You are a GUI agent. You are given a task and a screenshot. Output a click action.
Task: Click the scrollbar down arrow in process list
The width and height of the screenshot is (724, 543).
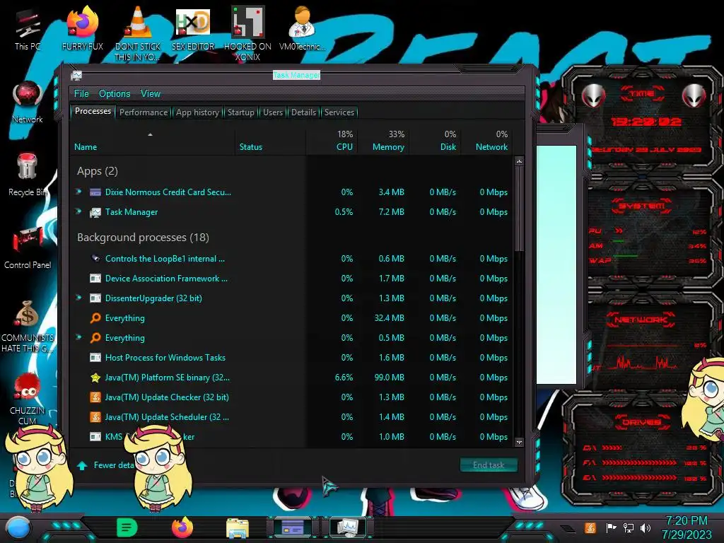pyautogui.click(x=519, y=442)
